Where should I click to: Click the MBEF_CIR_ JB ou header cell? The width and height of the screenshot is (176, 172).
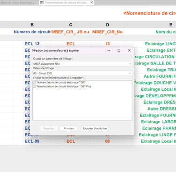tap(71, 32)
